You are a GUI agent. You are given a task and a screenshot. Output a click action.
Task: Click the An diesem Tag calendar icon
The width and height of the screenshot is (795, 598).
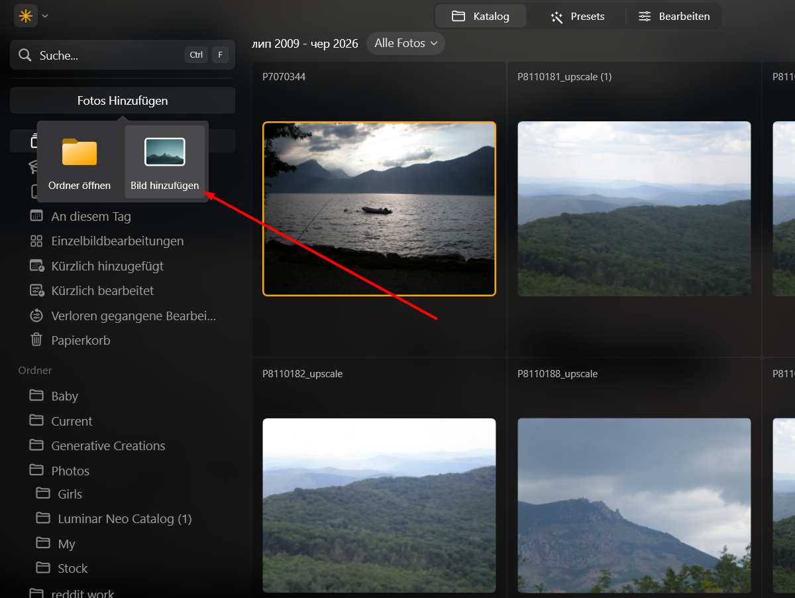tap(36, 216)
